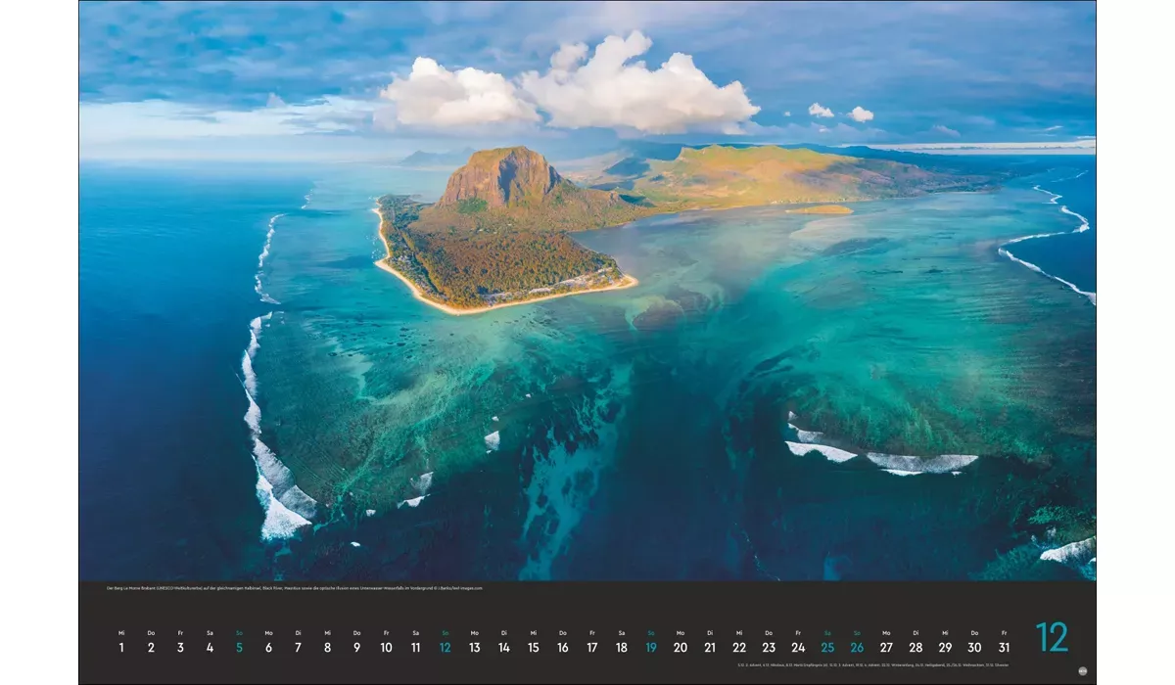This screenshot has height=685, width=1175.
Task: Click day 13 in the calendar
Action: [x=474, y=647]
